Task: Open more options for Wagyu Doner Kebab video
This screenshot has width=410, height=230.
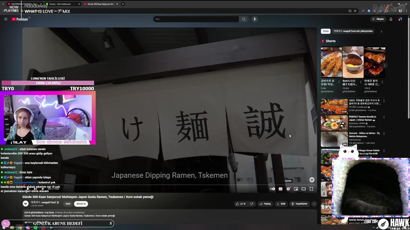Action: pos(384,150)
